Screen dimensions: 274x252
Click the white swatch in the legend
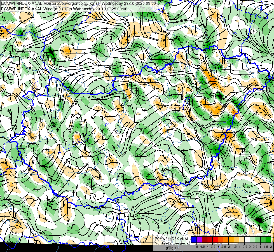[x=247, y=239]
